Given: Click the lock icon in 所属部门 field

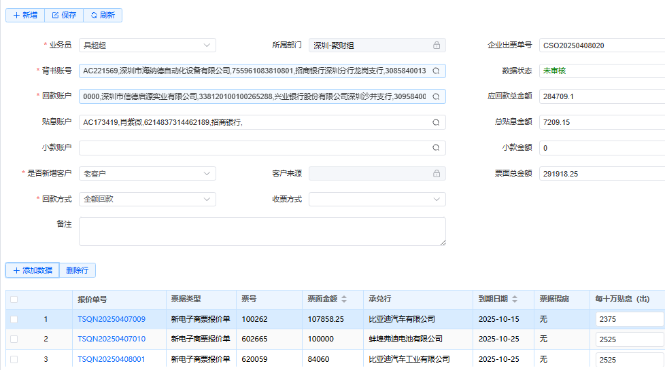Looking at the screenshot, I should [436, 45].
